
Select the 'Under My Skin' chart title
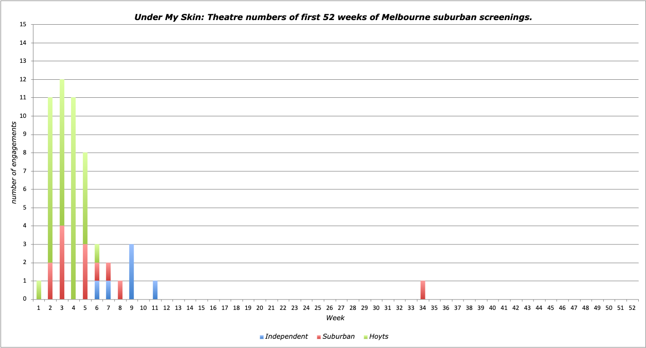pyautogui.click(x=333, y=17)
